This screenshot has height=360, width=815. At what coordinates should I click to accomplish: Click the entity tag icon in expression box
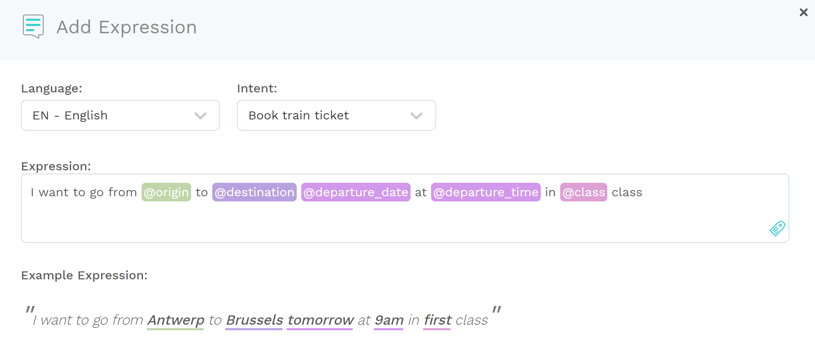tap(777, 228)
